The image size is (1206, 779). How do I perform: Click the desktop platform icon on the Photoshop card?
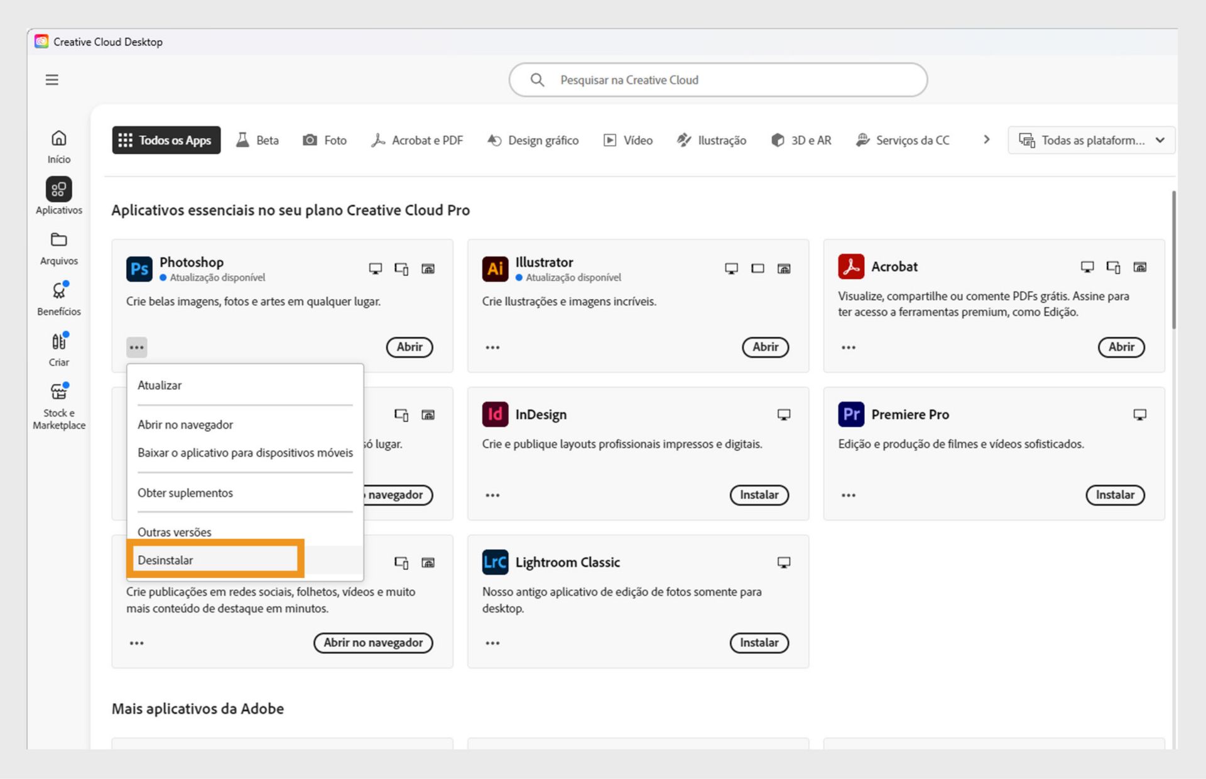point(375,268)
